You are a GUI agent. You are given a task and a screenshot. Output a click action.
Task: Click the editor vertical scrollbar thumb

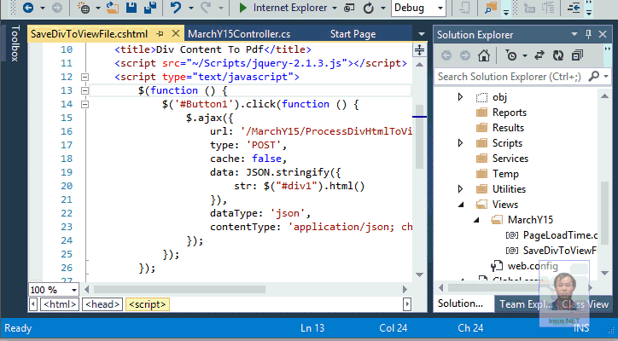[419, 136]
